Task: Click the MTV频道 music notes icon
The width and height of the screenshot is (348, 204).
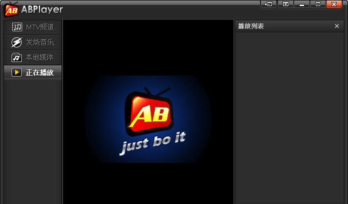Action: point(17,27)
